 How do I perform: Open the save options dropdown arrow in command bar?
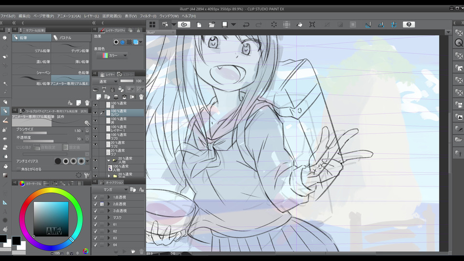point(233,25)
